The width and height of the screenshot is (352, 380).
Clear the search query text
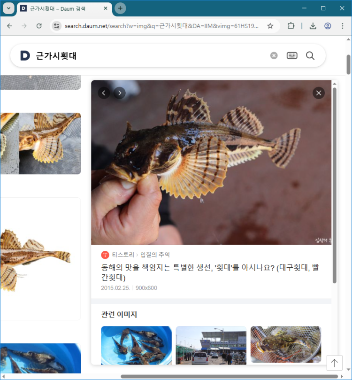point(274,56)
